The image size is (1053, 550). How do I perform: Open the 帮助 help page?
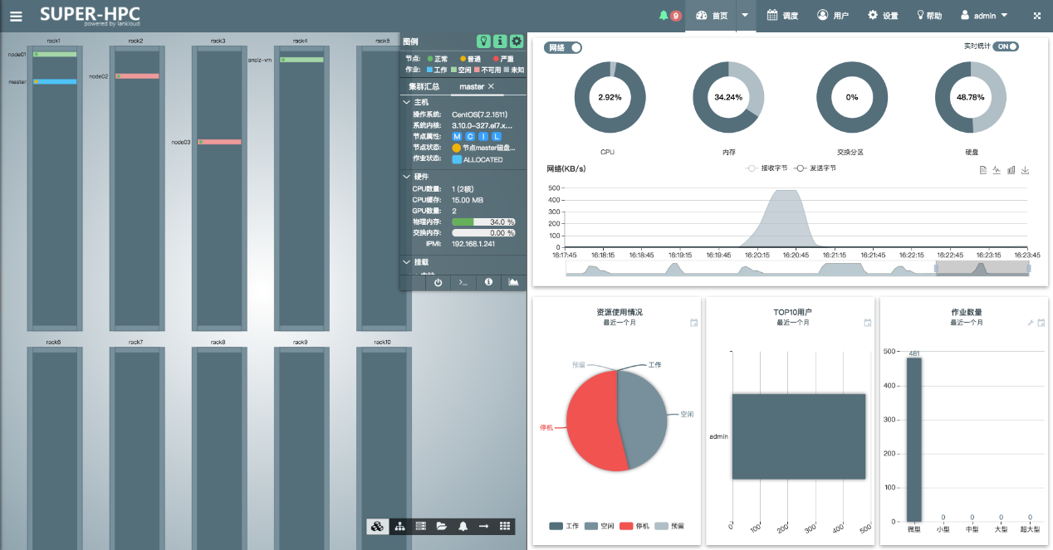click(929, 16)
